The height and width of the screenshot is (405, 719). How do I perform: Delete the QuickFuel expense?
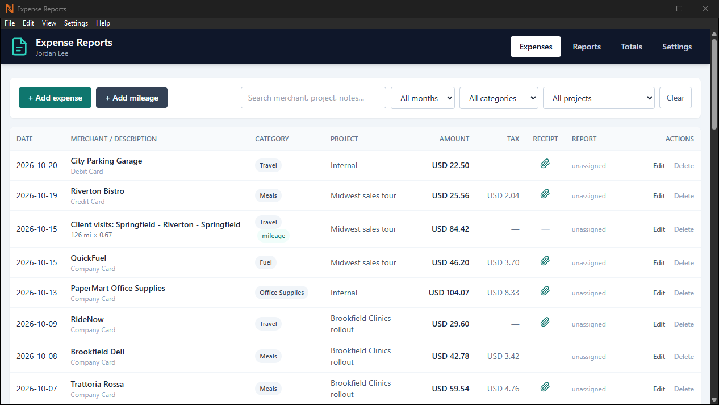pyautogui.click(x=684, y=263)
